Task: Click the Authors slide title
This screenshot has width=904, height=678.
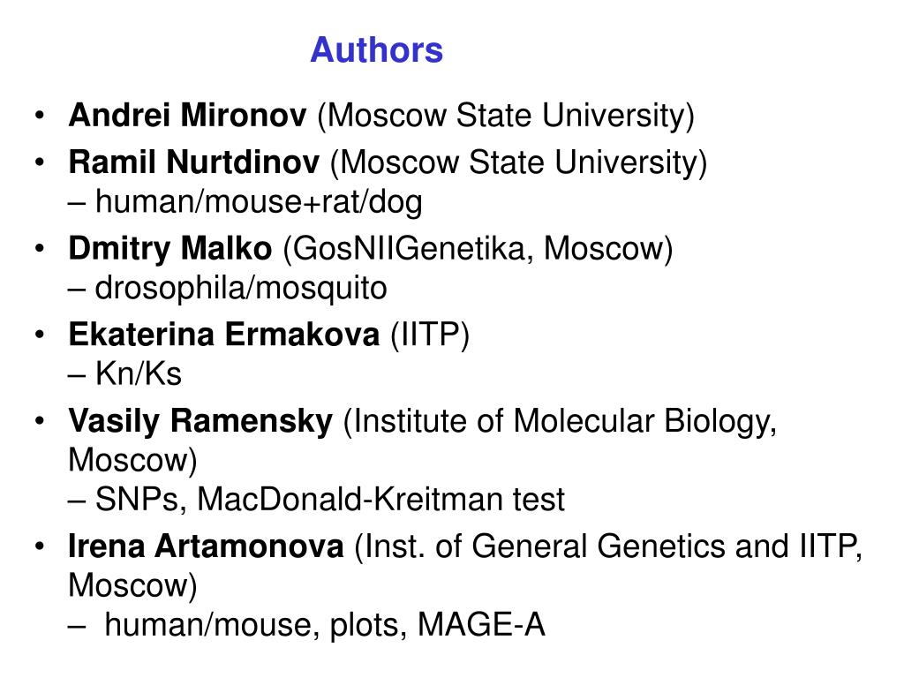Action: (x=376, y=50)
